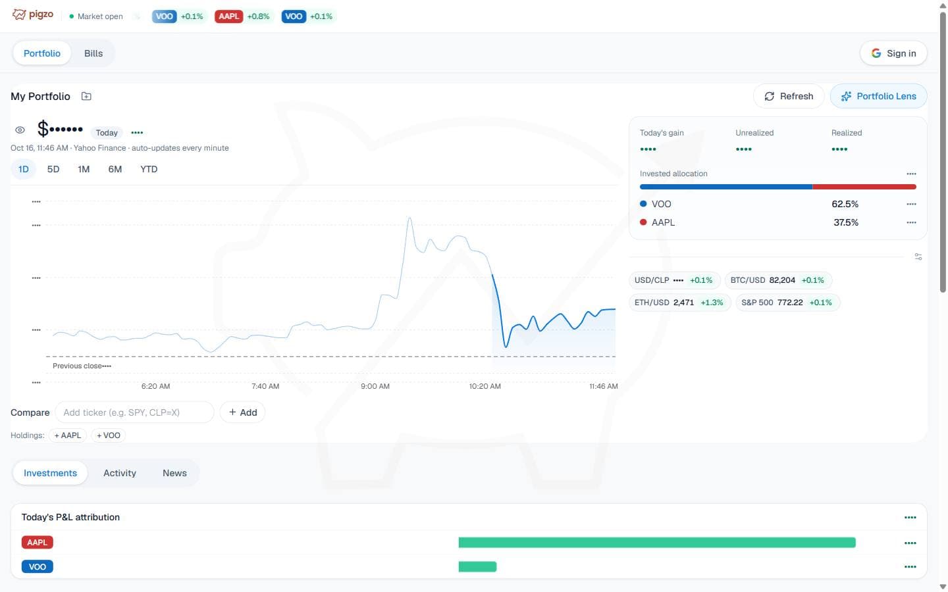
Task: Click the Today label chip next to balance
Action: pos(107,133)
